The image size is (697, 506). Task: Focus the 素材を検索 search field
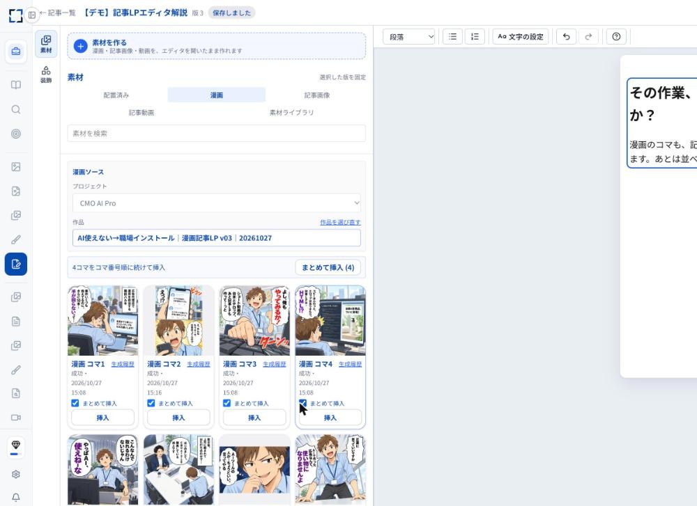coord(217,133)
